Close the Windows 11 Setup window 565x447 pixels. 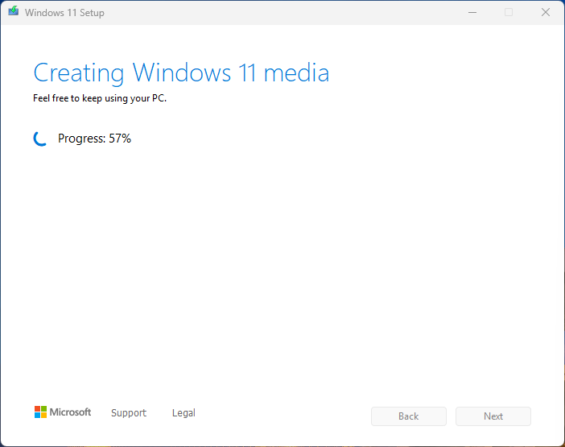(545, 12)
